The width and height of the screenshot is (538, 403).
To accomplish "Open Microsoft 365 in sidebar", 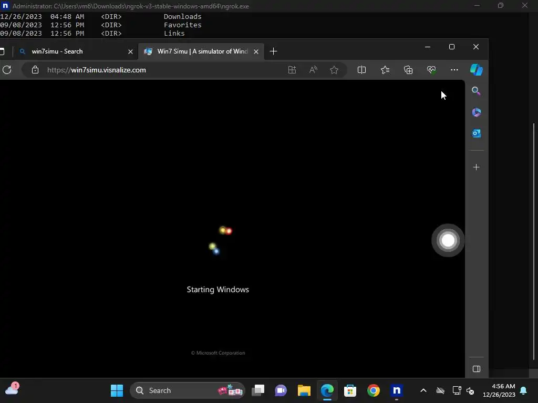I will pos(476,112).
